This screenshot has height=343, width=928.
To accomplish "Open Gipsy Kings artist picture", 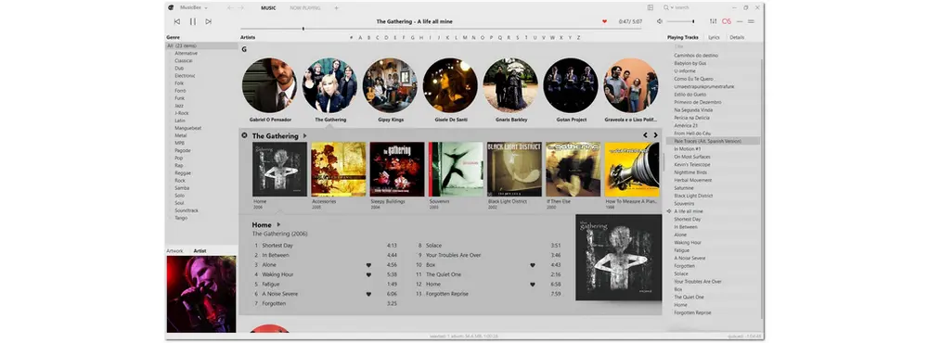I will tap(390, 85).
